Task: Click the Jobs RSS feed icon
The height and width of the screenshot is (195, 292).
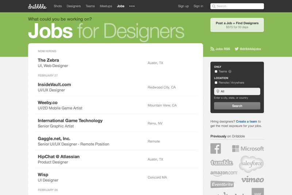Action: coord(212,49)
